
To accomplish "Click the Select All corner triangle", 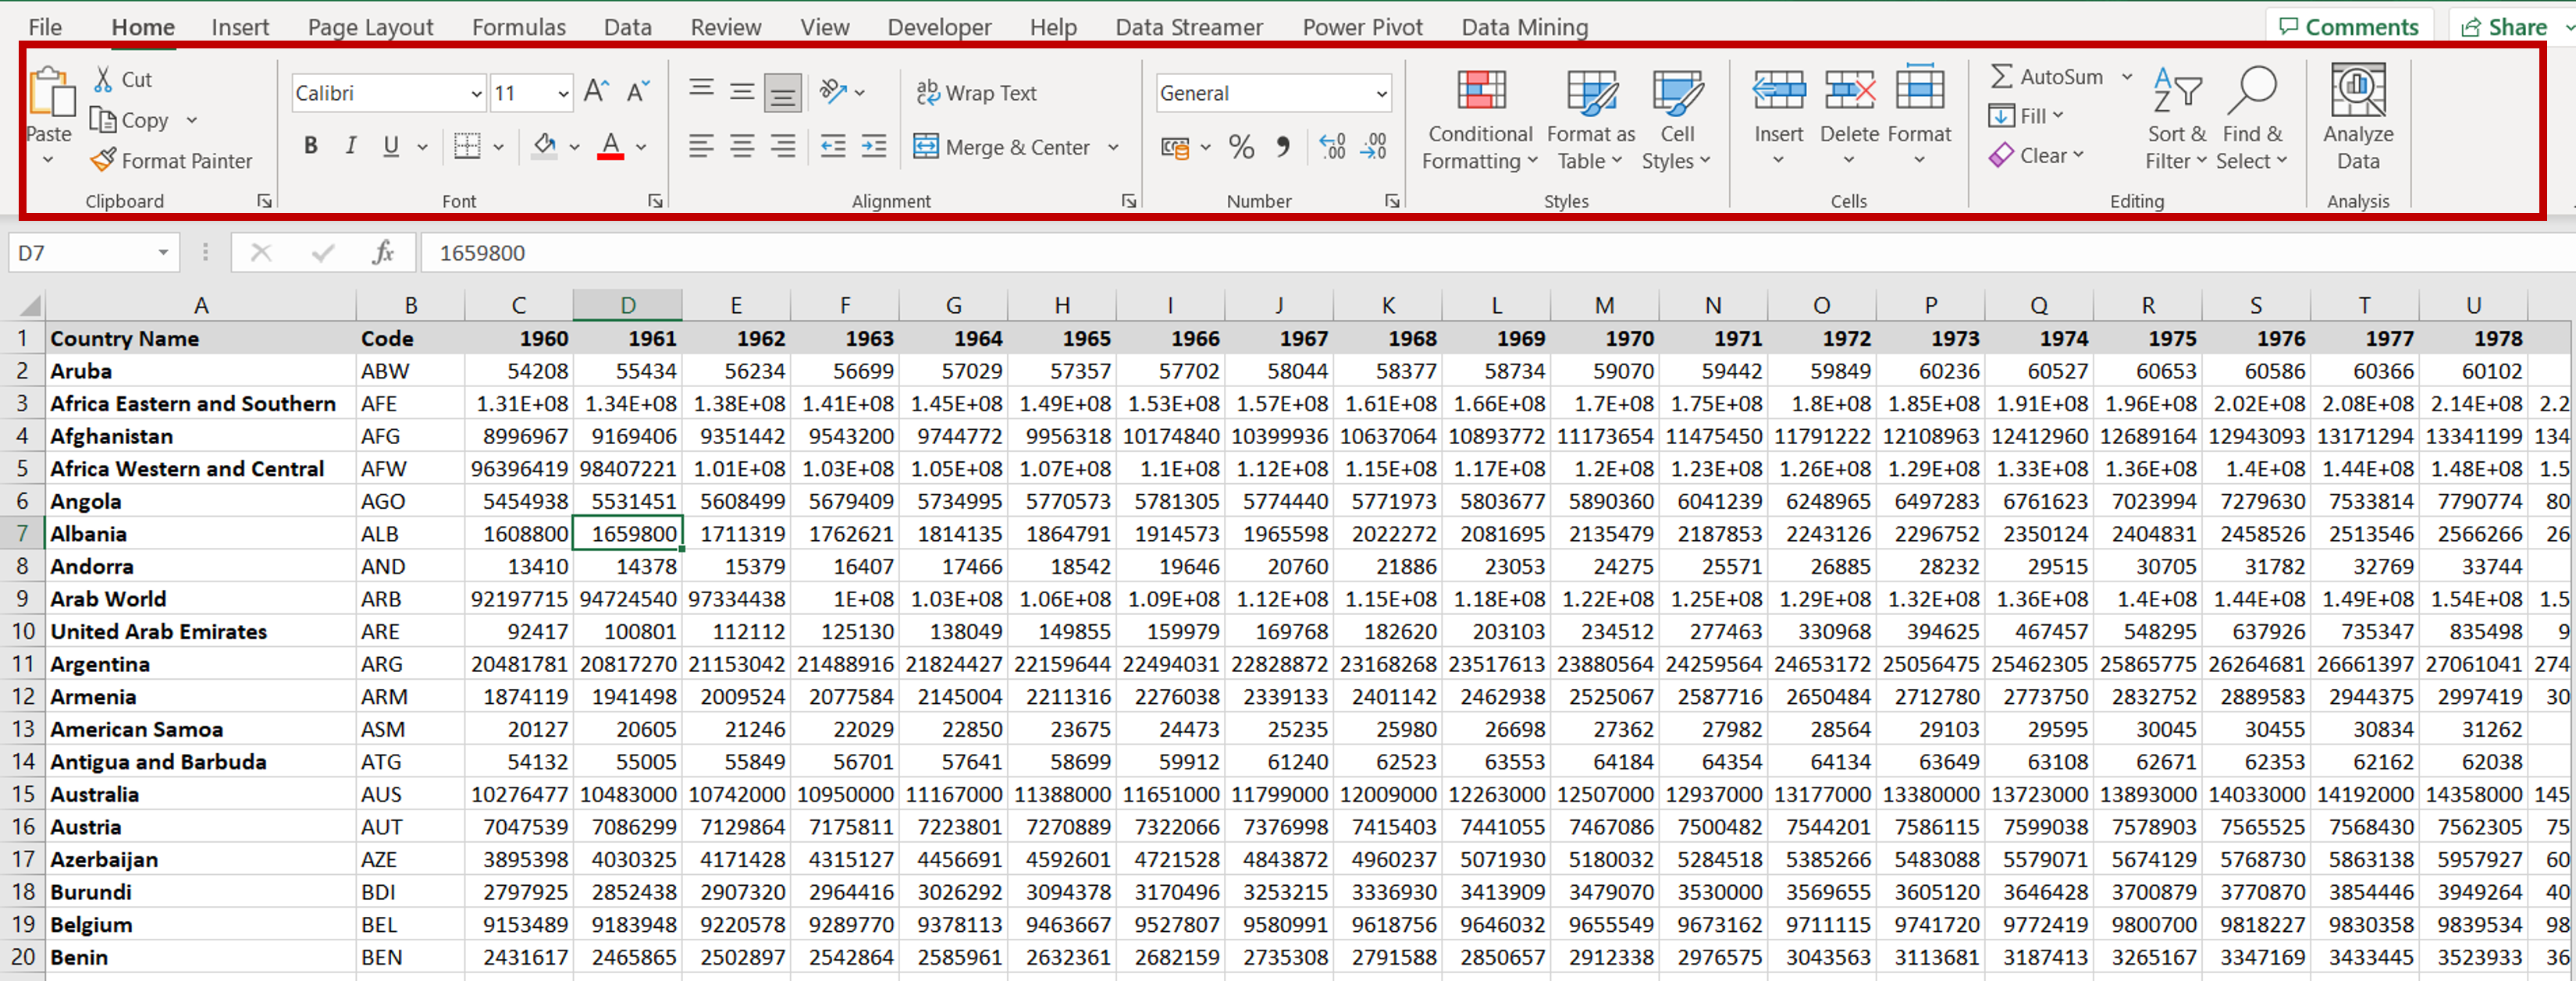I will (29, 305).
